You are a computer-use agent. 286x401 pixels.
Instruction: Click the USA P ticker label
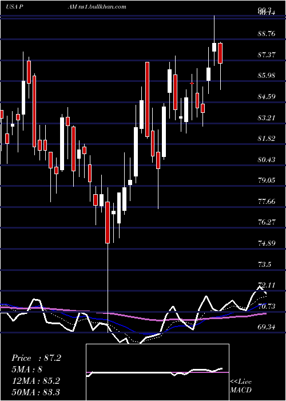(14, 6)
